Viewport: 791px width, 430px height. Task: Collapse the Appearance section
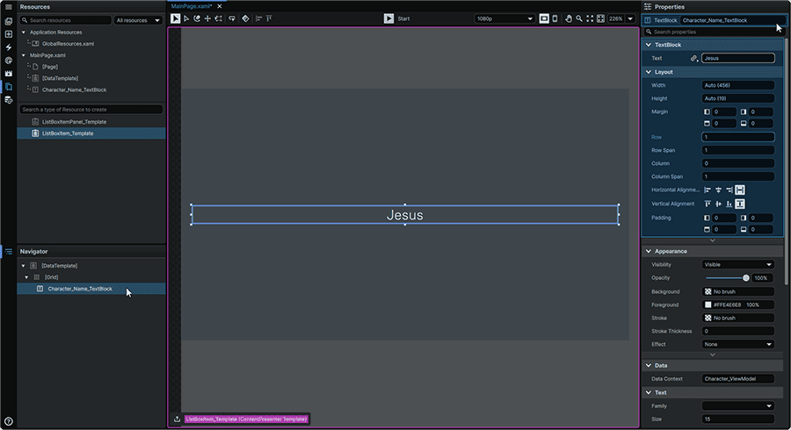(649, 251)
